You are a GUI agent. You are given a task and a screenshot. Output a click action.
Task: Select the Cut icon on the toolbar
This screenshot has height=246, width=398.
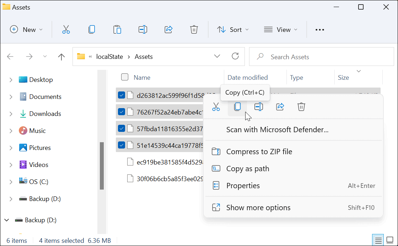[x=66, y=29]
